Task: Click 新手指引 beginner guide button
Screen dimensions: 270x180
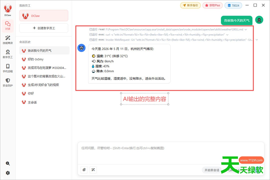Action: [190, 5]
